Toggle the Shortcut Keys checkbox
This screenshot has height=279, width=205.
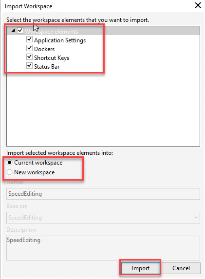click(29, 57)
